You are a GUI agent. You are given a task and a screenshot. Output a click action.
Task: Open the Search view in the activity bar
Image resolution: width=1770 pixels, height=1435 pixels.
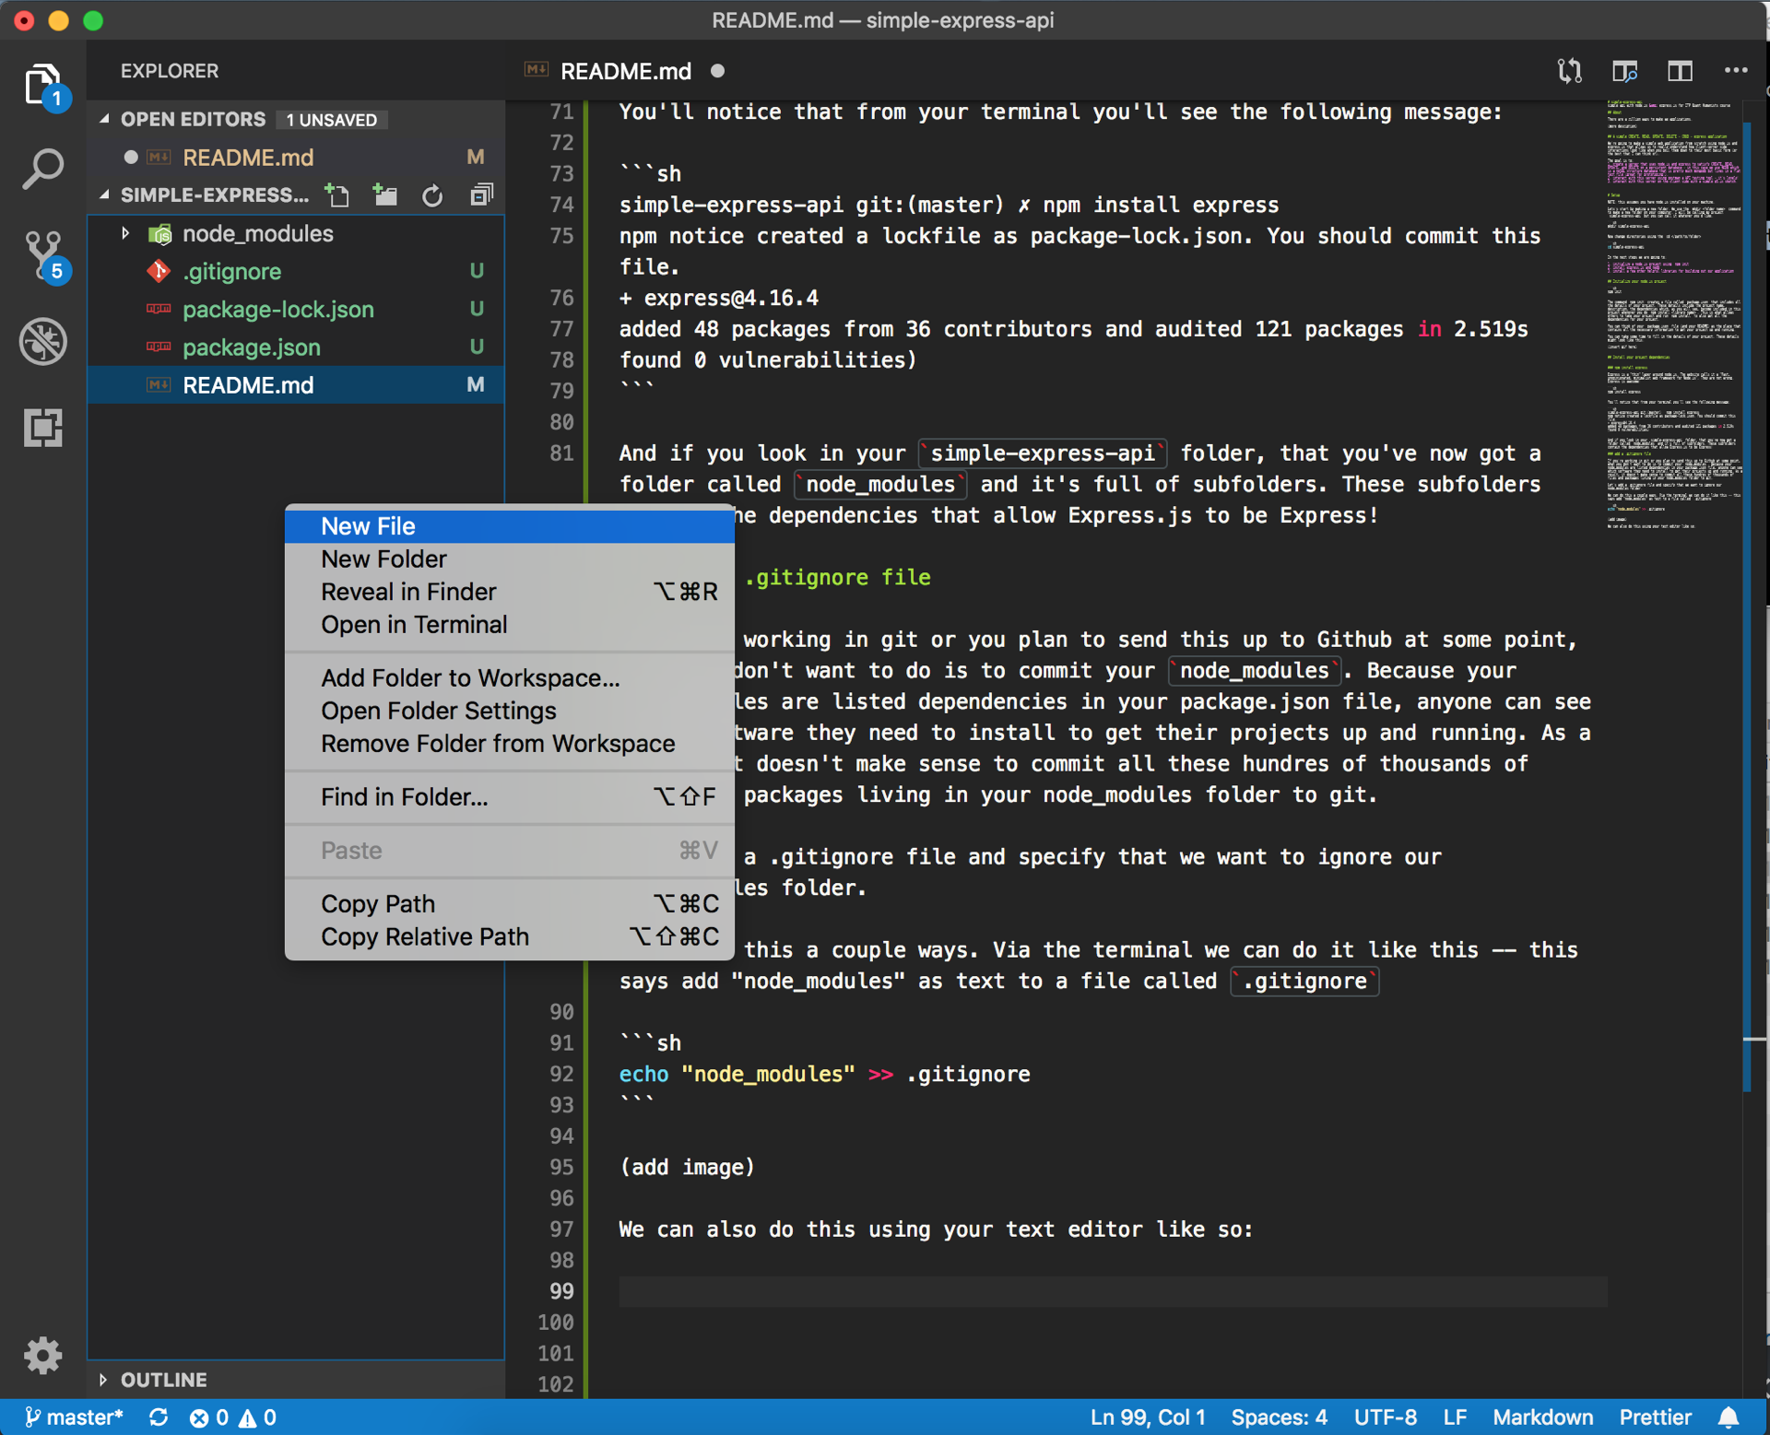pos(42,169)
